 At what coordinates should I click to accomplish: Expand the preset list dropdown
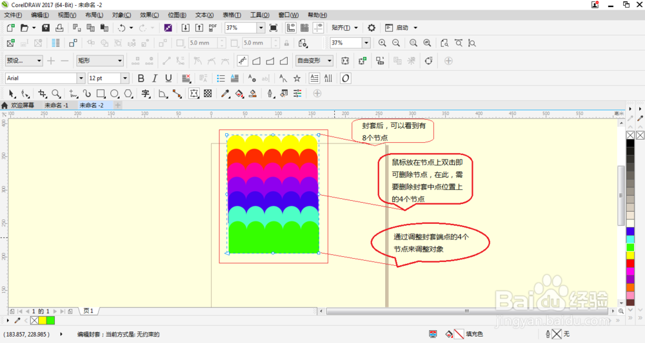click(39, 60)
